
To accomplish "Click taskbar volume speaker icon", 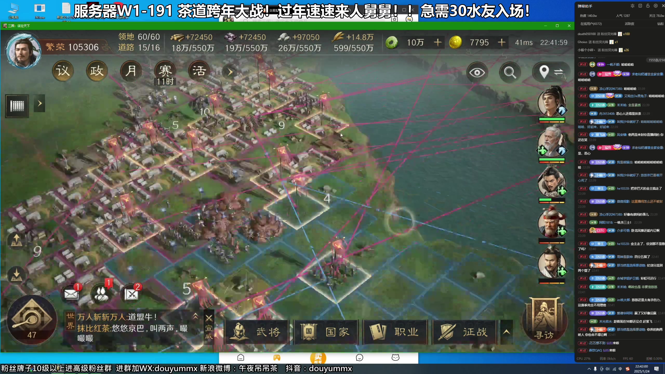I will pos(608,369).
